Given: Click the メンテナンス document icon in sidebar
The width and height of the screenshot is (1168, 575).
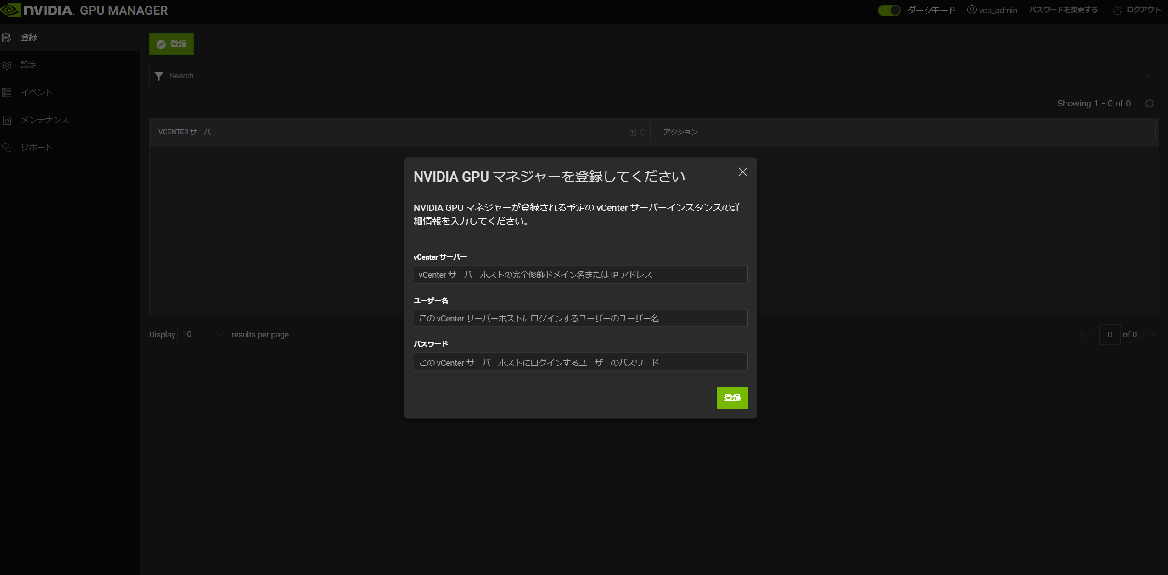Looking at the screenshot, I should 7,120.
